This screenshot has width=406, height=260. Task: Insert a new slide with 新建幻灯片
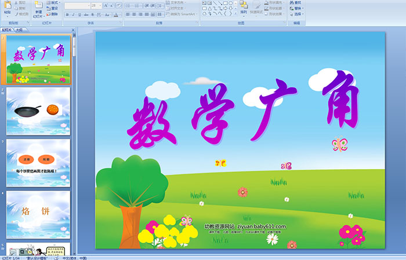coord(39,10)
